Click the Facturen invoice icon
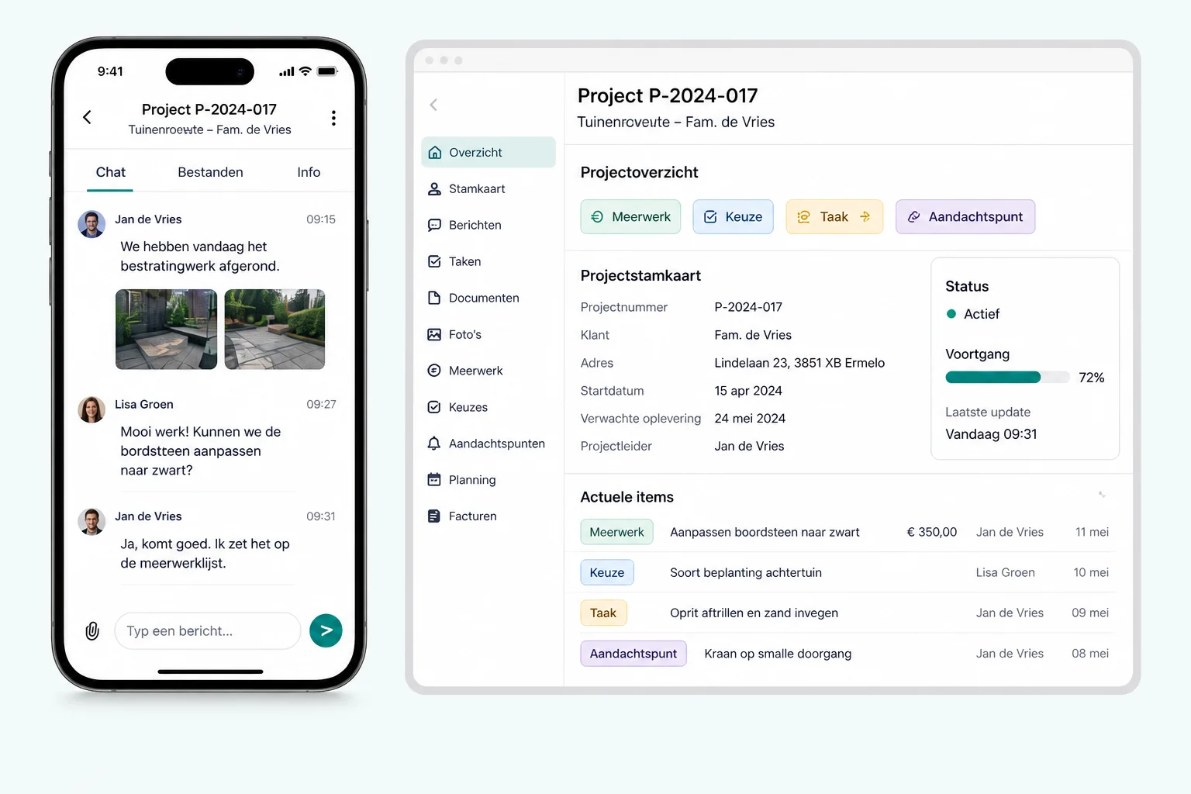Viewport: 1191px width, 794px height. coord(435,516)
